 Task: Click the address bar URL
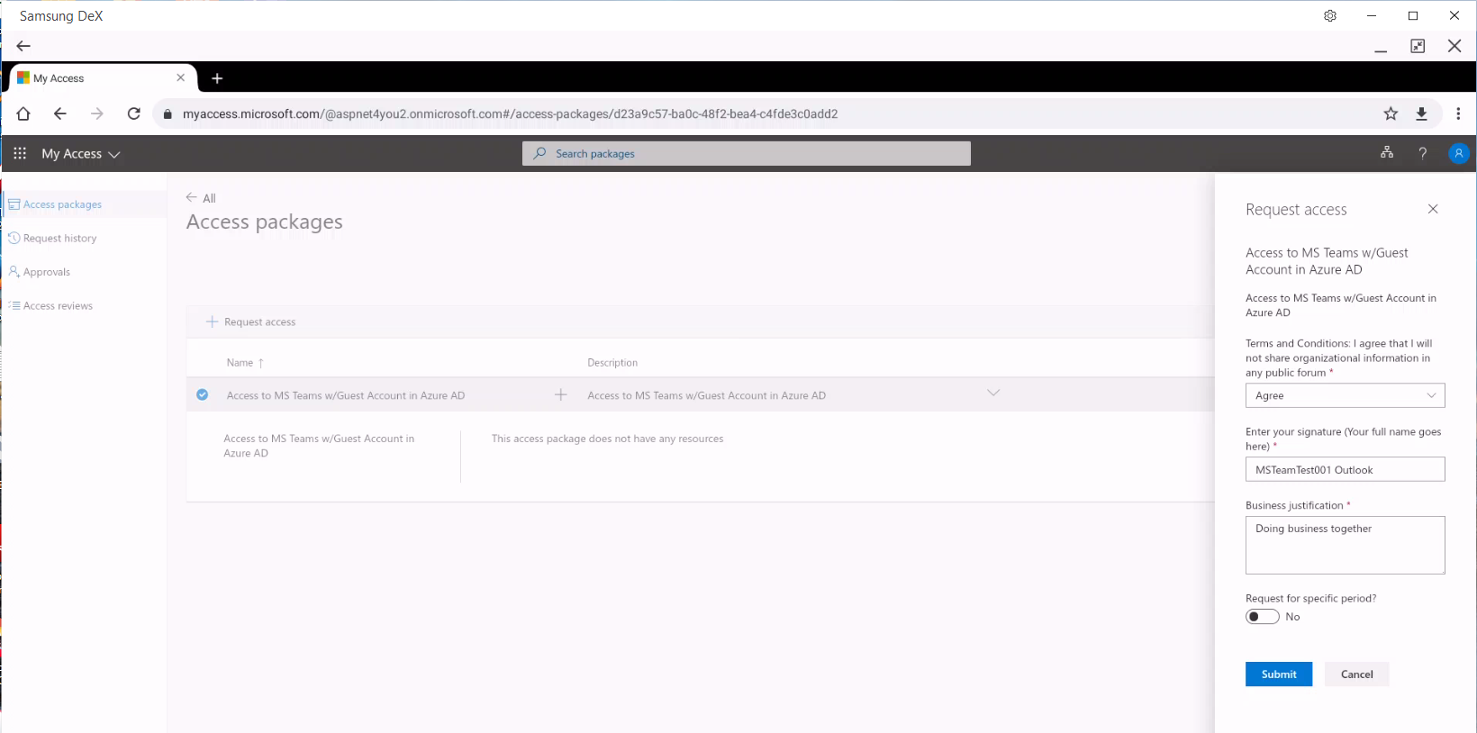[x=511, y=114]
